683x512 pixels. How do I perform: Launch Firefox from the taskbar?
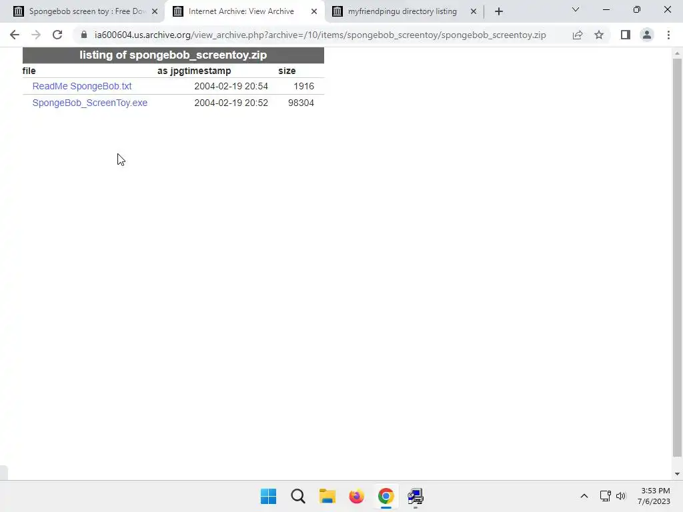tap(356, 496)
